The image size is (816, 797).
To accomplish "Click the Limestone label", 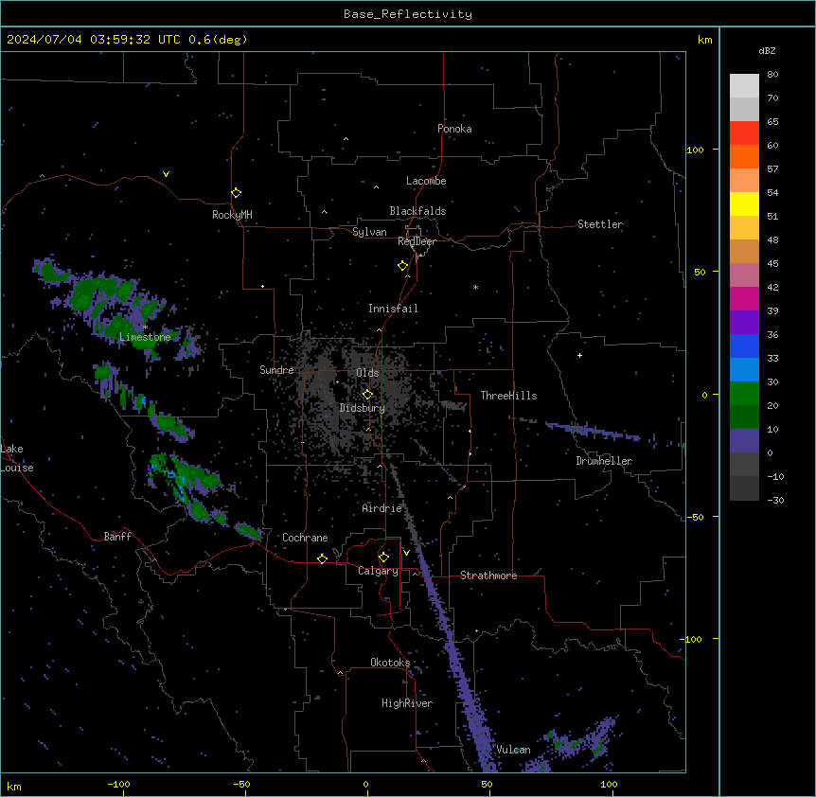I will [145, 337].
